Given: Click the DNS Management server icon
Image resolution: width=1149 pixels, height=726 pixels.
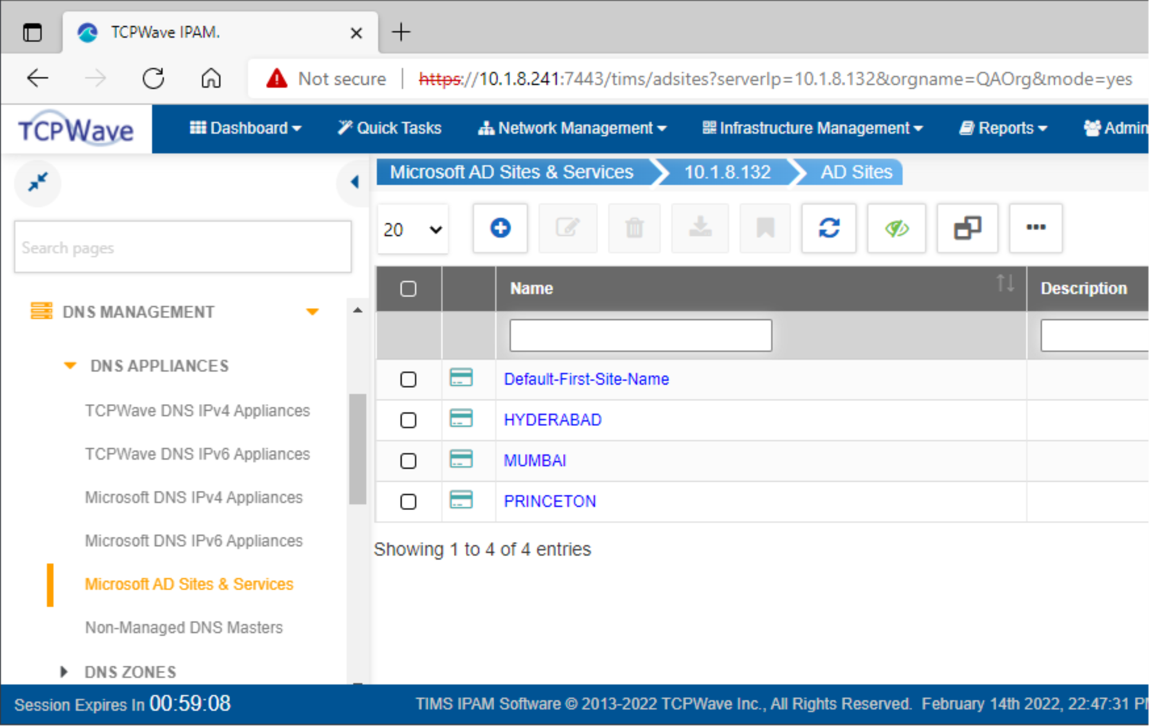Looking at the screenshot, I should (41, 311).
